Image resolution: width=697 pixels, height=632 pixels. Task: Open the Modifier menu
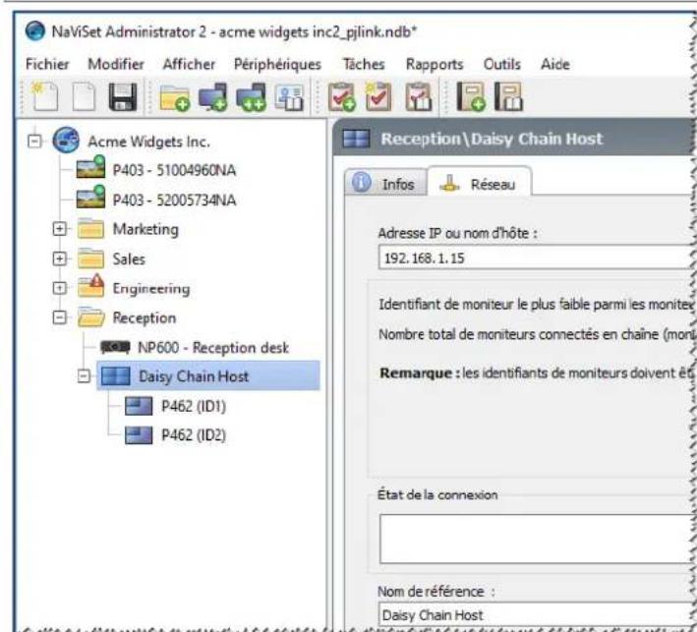116,64
